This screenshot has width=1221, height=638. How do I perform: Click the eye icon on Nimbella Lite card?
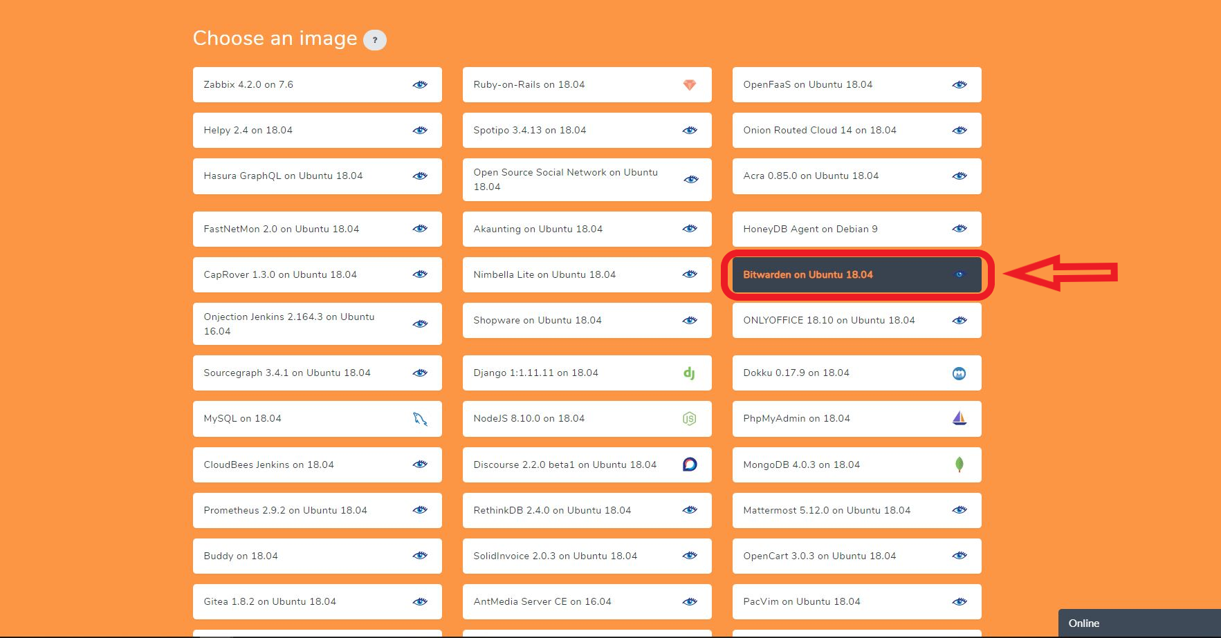tap(690, 274)
